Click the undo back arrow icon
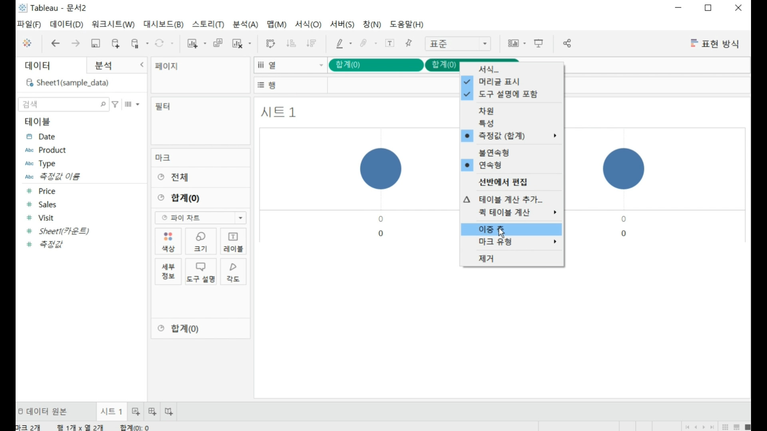This screenshot has width=767, height=431. (x=56, y=43)
